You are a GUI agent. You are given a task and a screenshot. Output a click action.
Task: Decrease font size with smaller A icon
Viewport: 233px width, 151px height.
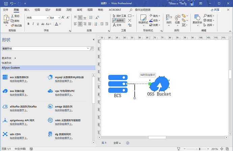pyautogui.click(x=68, y=18)
